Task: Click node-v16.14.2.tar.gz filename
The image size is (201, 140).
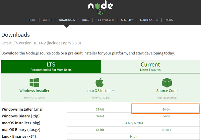Action: pos(167,98)
